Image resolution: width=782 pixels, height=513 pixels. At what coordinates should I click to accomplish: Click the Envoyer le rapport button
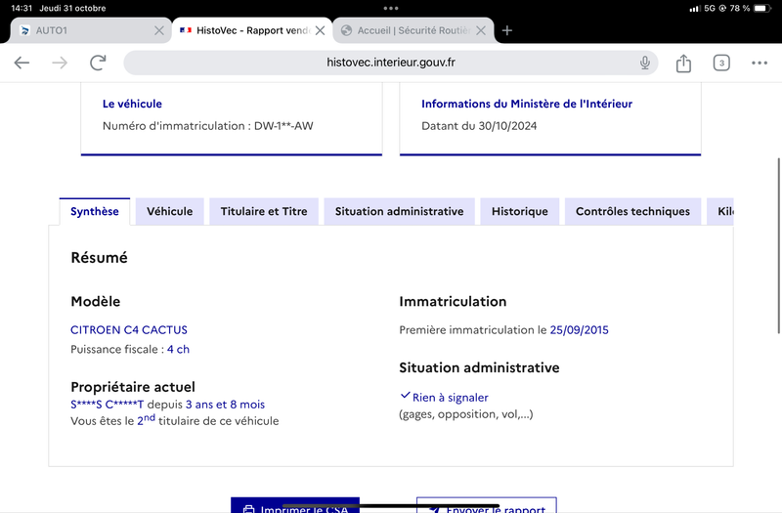[x=486, y=505]
